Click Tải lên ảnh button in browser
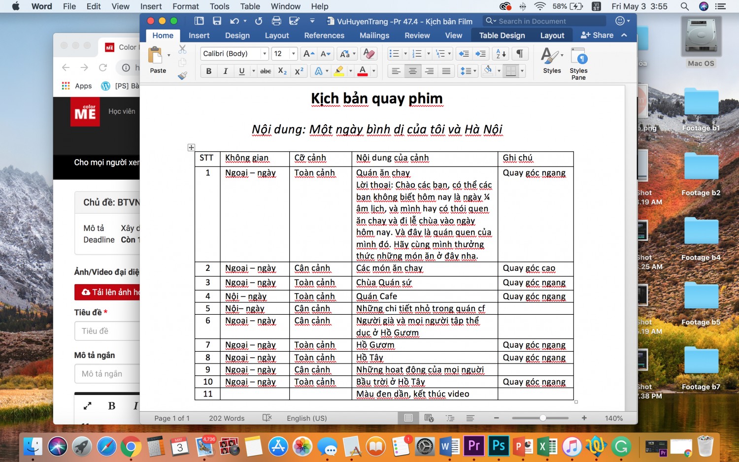Screen dimensions: 739x462 click(x=107, y=292)
